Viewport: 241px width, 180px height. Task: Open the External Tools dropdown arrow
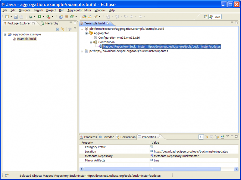point(52,17)
